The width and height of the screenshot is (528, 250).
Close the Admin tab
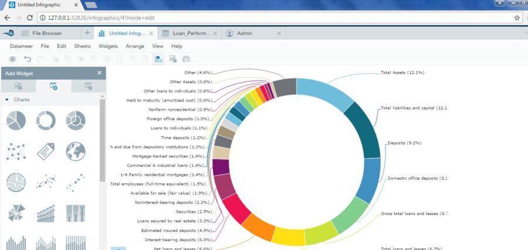[279, 33]
